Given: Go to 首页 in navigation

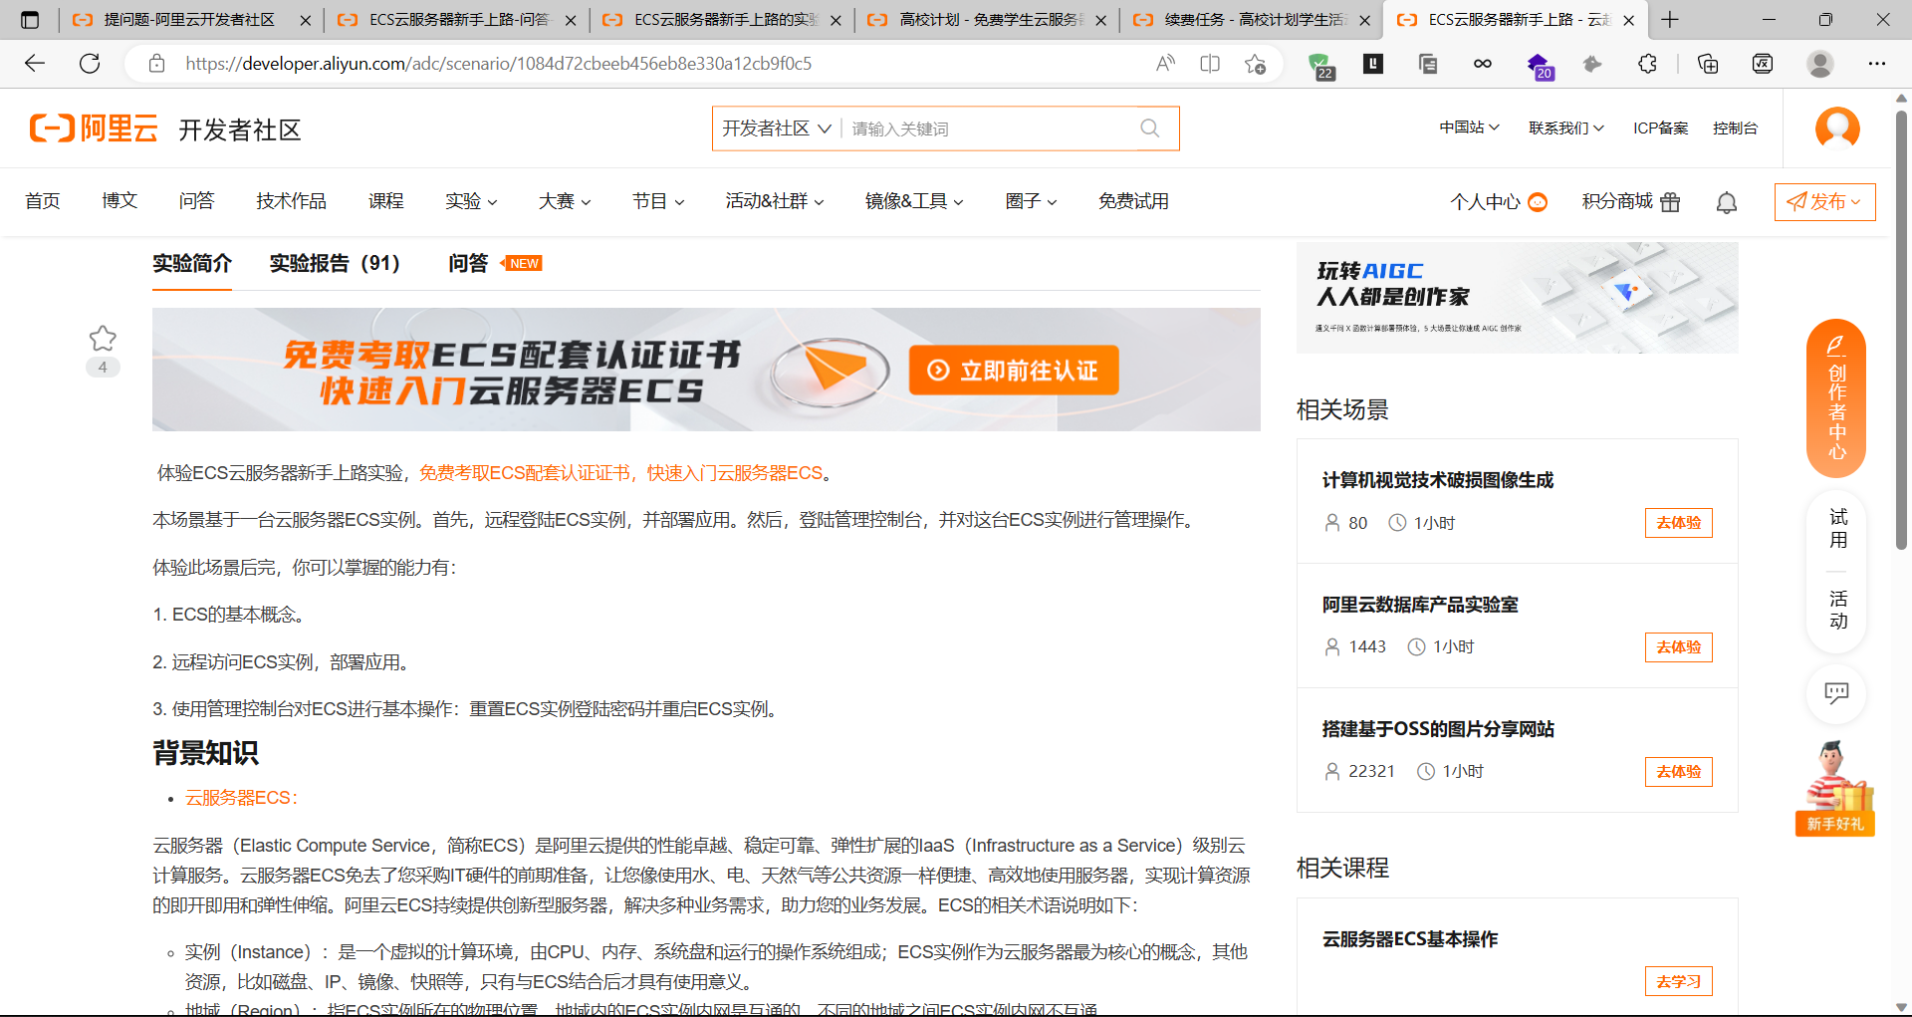Looking at the screenshot, I should click(43, 201).
